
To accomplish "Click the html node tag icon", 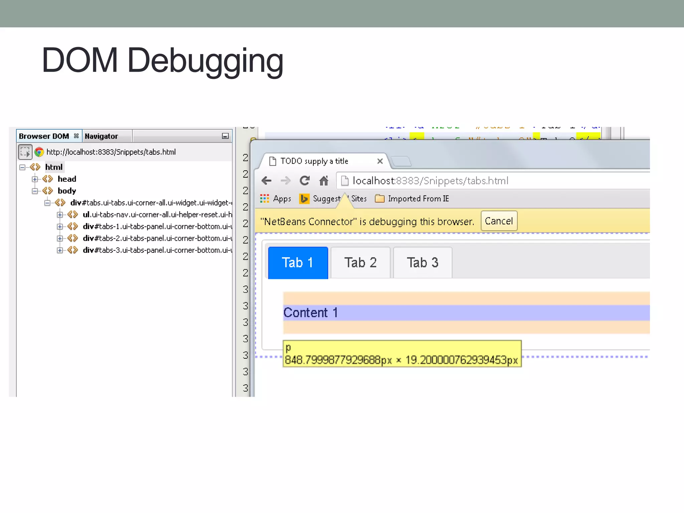I will pyautogui.click(x=35, y=167).
